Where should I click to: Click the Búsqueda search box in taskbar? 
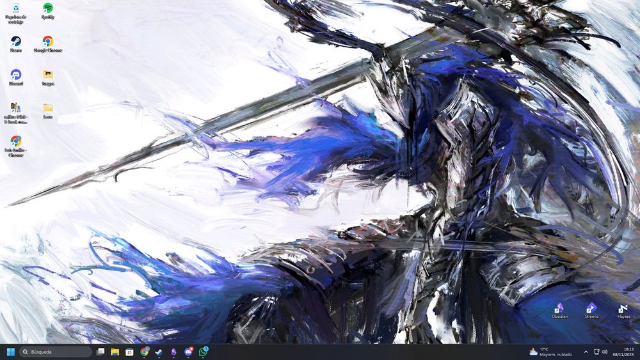[56, 352]
